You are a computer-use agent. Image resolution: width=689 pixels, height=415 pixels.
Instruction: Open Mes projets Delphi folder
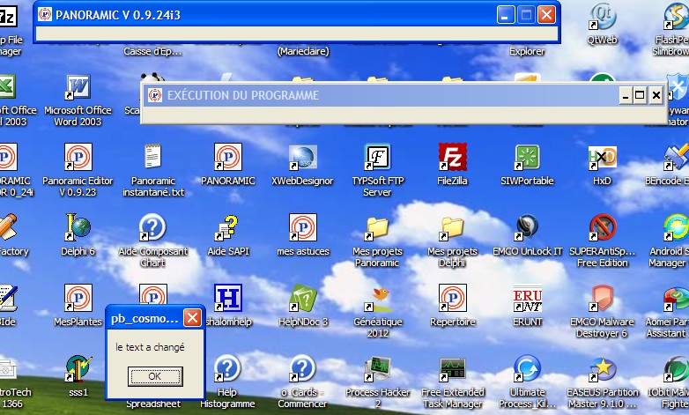(452, 228)
